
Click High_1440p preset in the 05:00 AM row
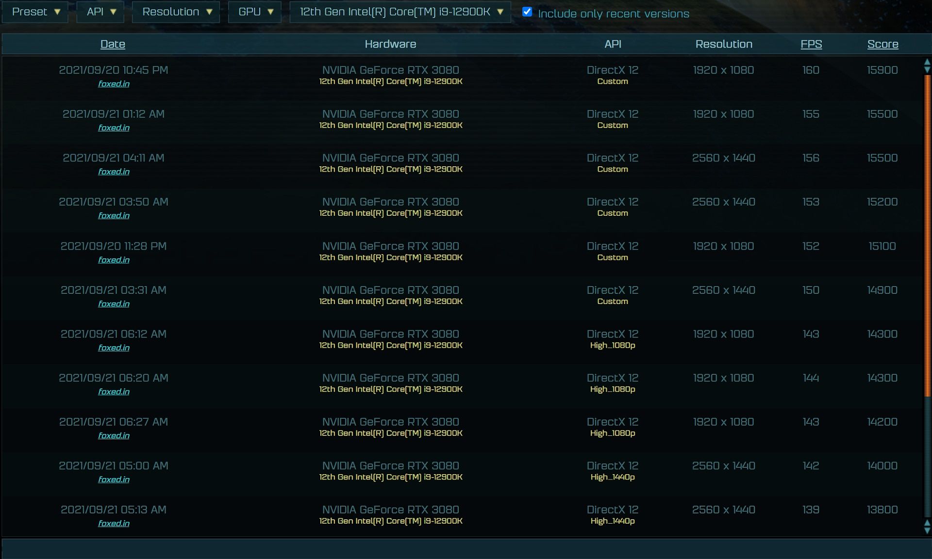tap(613, 477)
